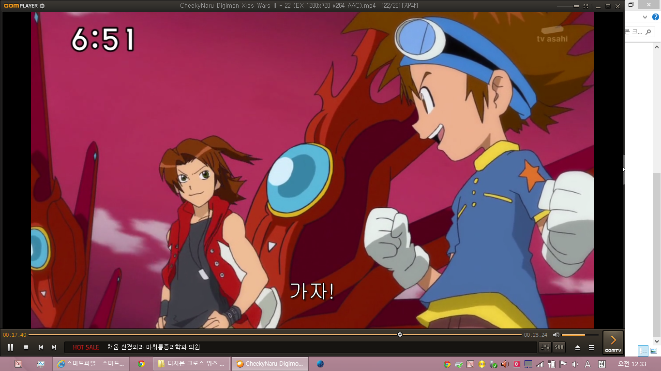Skip to the next file in playlist
The image size is (661, 371).
pos(54,347)
